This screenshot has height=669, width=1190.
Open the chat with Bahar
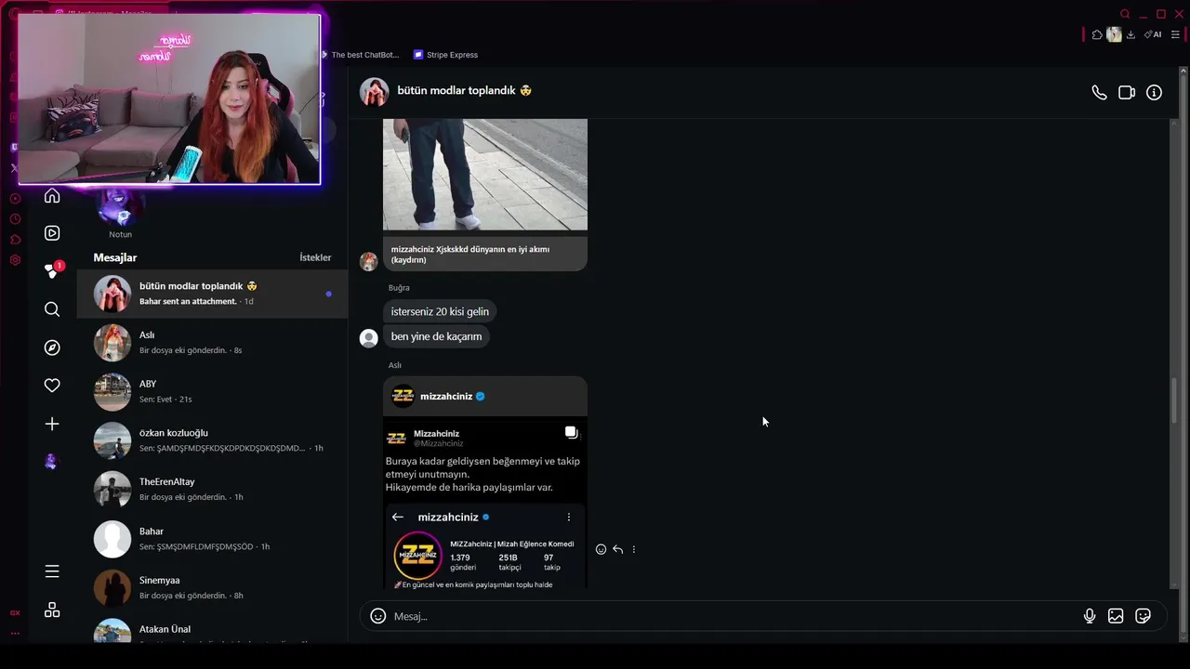212,539
